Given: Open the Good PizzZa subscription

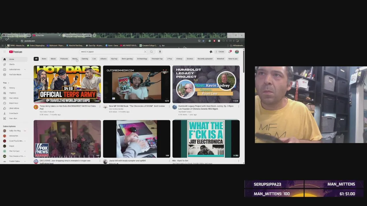Looking at the screenshot, I should pos(15,141).
